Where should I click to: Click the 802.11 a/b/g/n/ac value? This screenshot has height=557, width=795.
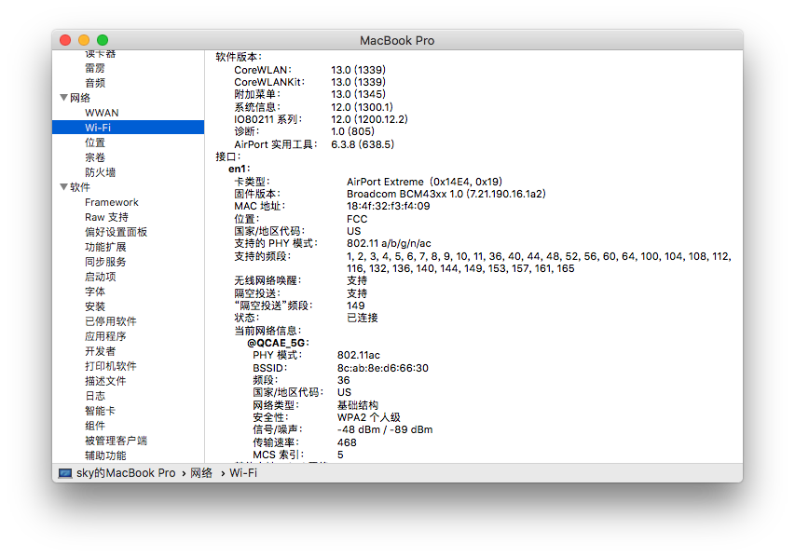pos(389,243)
